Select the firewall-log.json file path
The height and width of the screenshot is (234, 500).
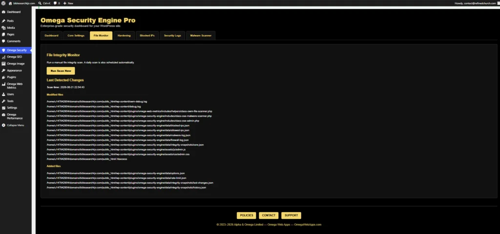click(118, 140)
